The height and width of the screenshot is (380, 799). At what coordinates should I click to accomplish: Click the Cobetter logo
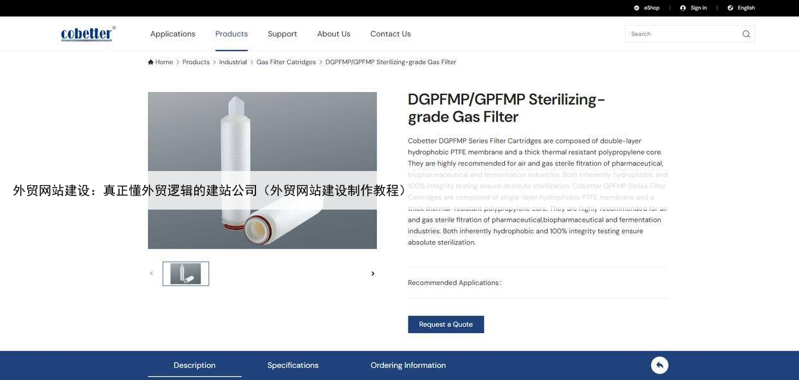[88, 33]
